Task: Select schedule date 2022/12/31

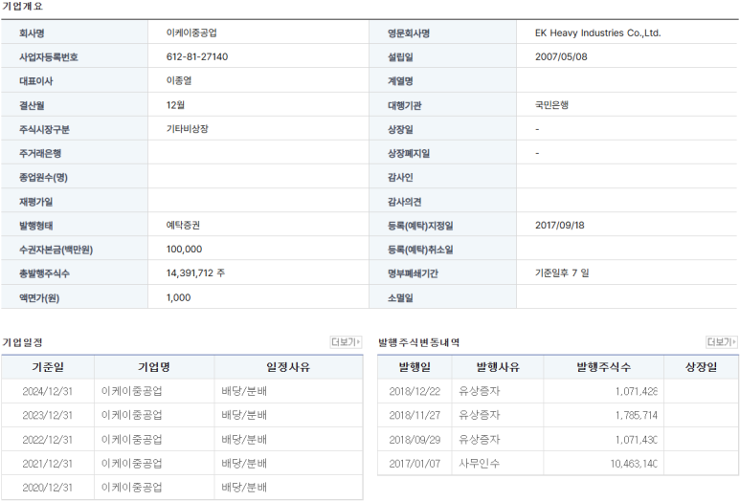Action: [47, 440]
